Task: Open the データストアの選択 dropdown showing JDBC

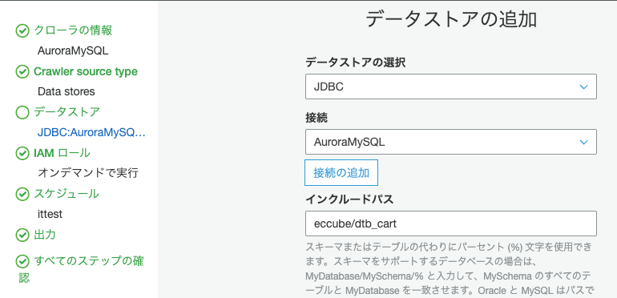Action: pyautogui.click(x=451, y=87)
